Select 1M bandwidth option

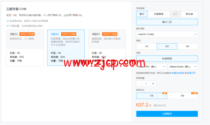pos(146,46)
